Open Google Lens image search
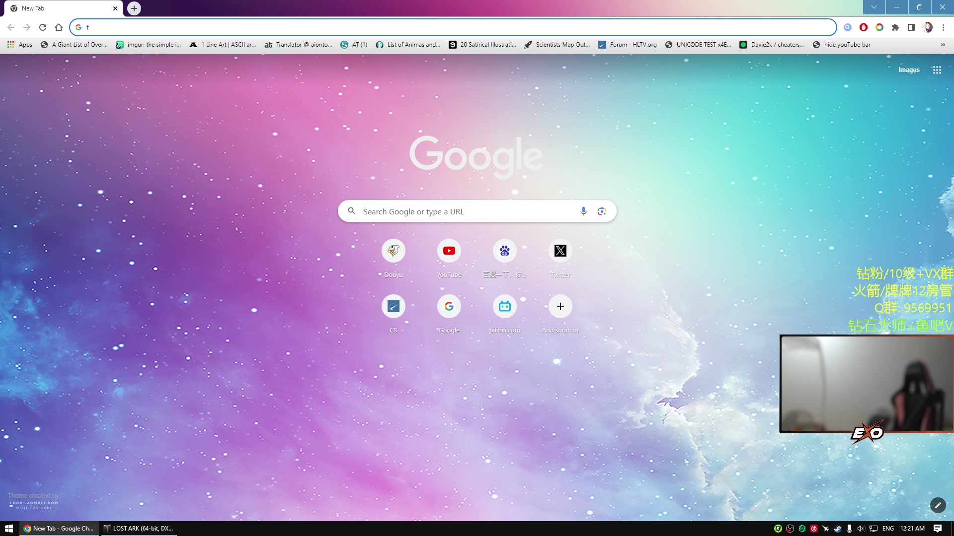Screen dimensions: 954x536 pos(602,211)
